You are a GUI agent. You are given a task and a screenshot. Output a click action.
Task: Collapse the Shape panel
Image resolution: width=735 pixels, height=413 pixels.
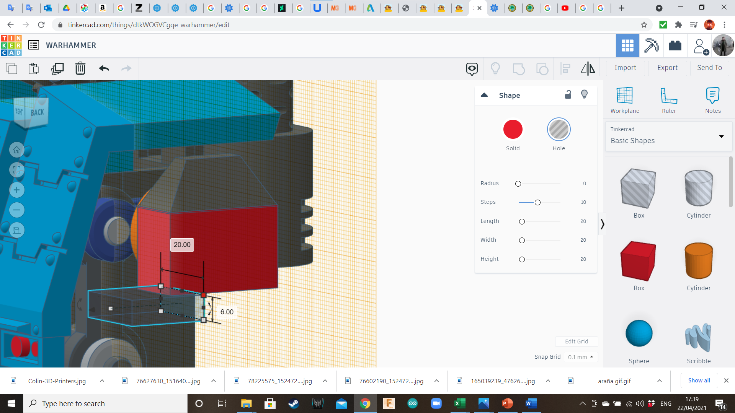point(484,95)
